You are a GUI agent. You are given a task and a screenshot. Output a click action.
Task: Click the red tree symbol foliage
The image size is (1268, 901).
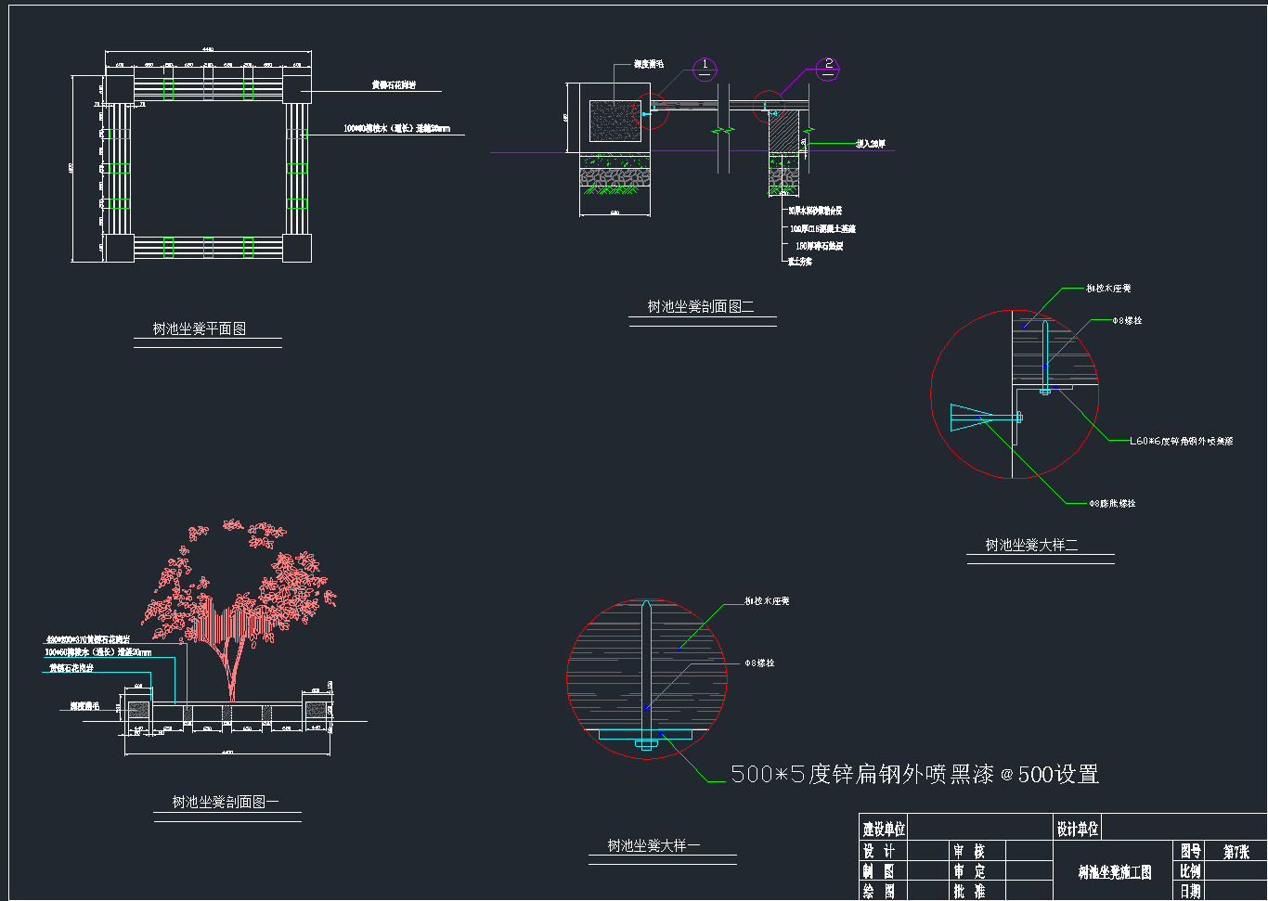pyautogui.click(x=241, y=594)
